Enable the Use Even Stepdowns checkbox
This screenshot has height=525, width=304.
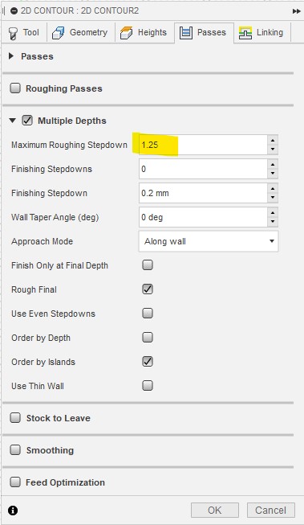pos(148,314)
